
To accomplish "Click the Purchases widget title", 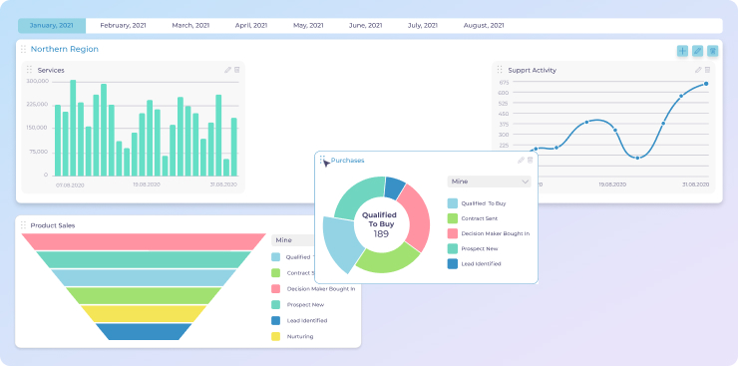I will [347, 161].
